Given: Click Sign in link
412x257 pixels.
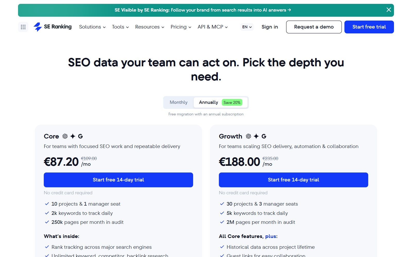Looking at the screenshot, I should [x=270, y=27].
